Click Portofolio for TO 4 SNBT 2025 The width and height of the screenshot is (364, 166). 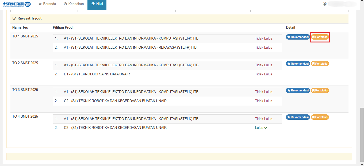(320, 117)
